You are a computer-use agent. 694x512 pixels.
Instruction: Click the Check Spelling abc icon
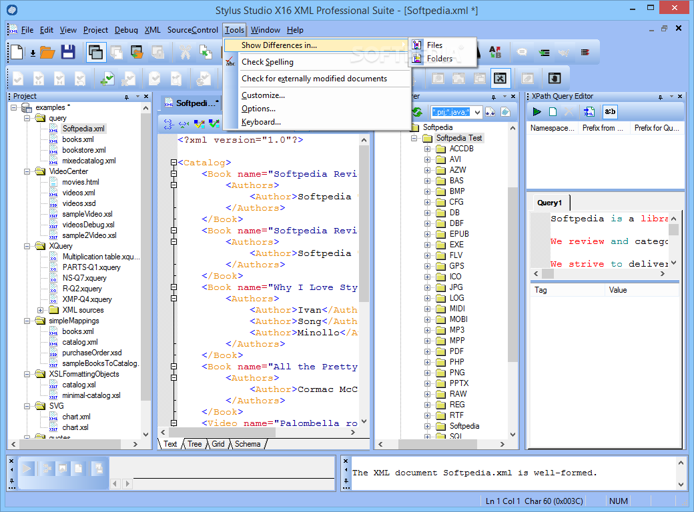point(230,62)
